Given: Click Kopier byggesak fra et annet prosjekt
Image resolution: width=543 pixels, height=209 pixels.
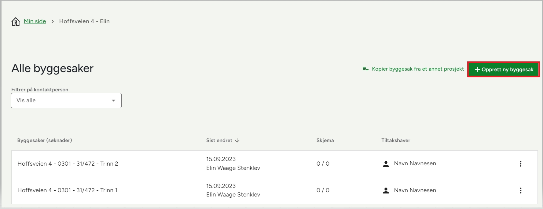Looking at the screenshot, I should pyautogui.click(x=418, y=69).
